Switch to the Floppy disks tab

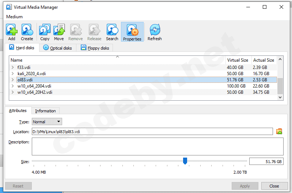coord(95,48)
